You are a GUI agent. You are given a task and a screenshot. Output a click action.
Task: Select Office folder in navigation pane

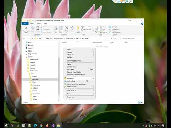click(33, 82)
